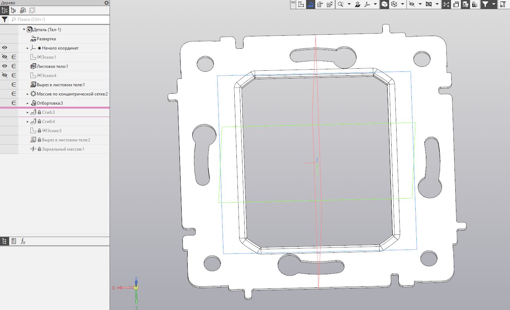The height and width of the screenshot is (310, 510).
Task: Show hidden Эскиз:1 via eye icon
Action: pyautogui.click(x=5, y=57)
